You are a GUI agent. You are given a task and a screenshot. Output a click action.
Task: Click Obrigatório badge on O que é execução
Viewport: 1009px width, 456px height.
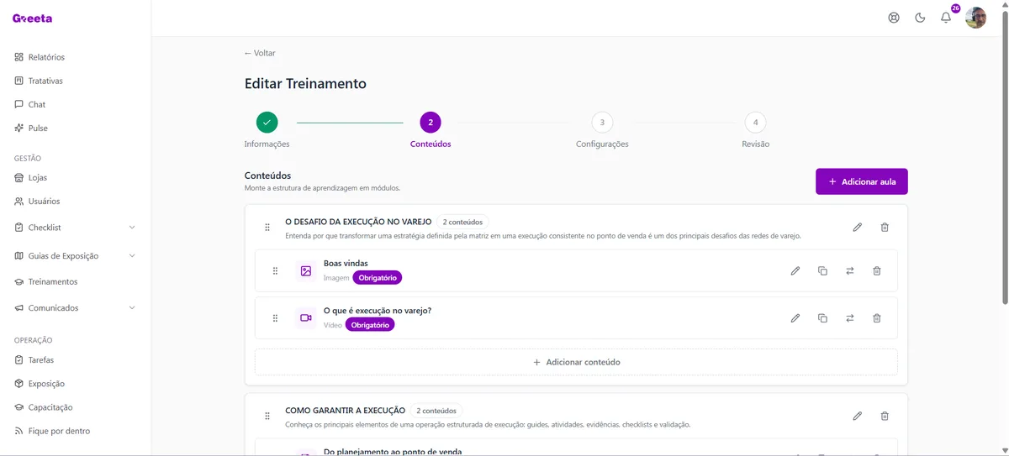(370, 325)
